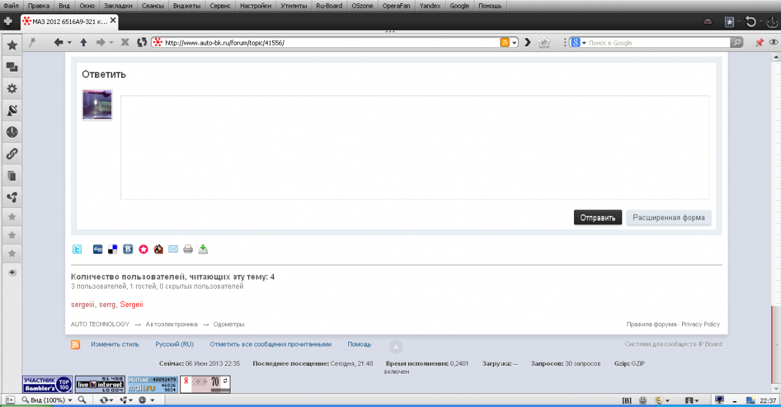This screenshot has height=407, width=781.
Task: Click the scroll-to-top round arrow button
Action: pyautogui.click(x=396, y=347)
